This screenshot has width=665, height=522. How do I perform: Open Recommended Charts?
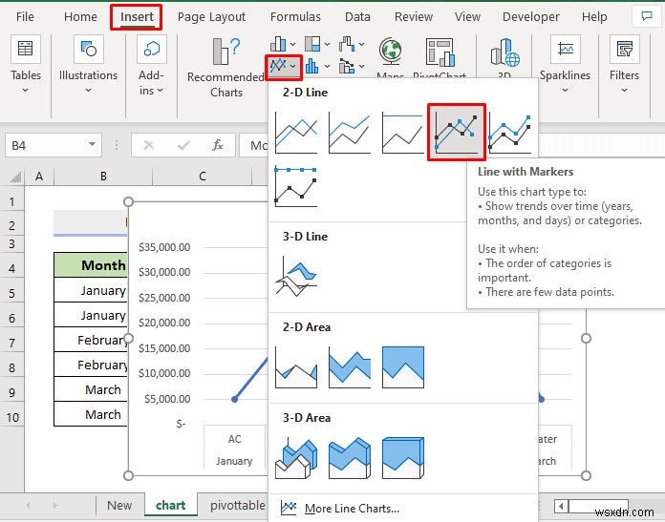pos(225,68)
